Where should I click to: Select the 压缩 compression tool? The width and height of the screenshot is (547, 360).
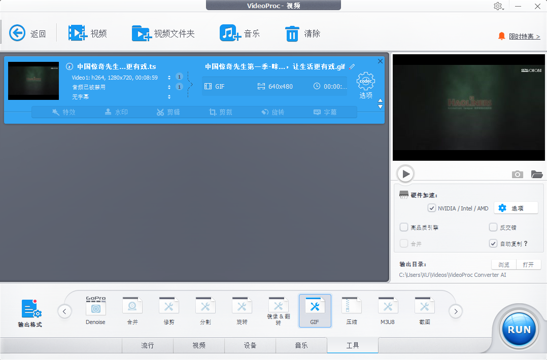click(351, 310)
